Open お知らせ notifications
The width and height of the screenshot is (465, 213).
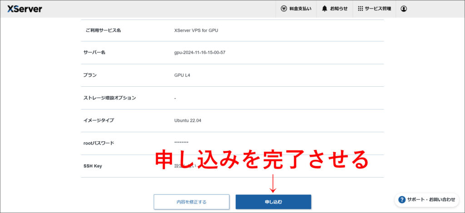pos(335,9)
